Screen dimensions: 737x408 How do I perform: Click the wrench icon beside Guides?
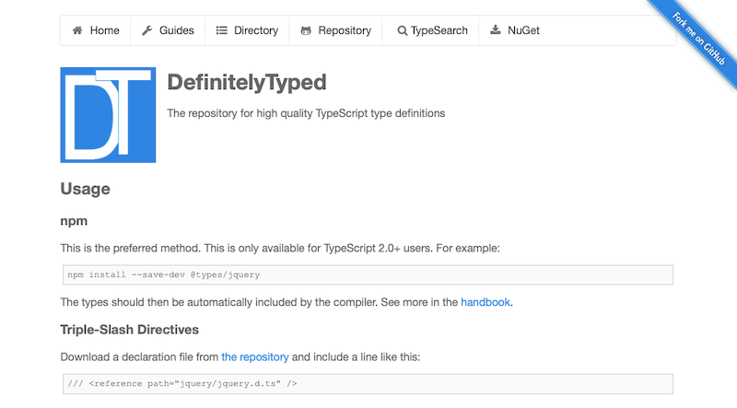click(x=147, y=30)
